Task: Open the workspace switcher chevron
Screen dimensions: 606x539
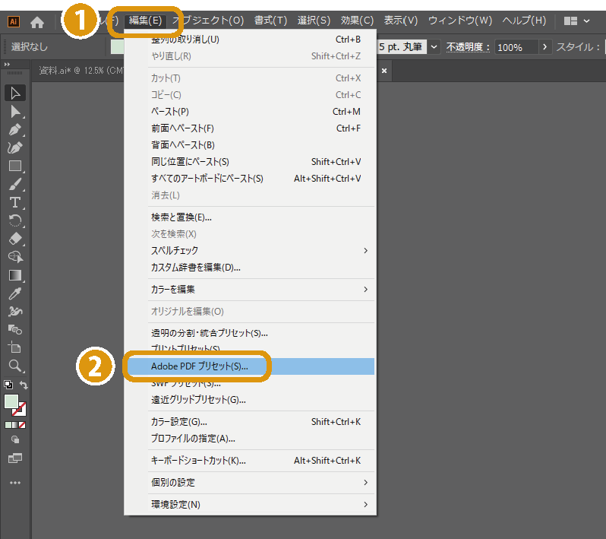Action: coord(587,21)
